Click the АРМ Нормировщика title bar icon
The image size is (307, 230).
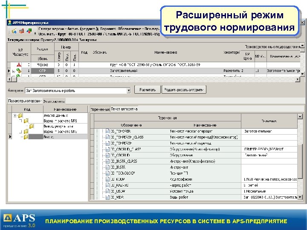pyautogui.click(x=9, y=23)
